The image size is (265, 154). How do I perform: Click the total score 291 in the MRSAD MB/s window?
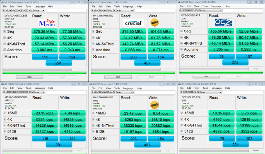coord(59,63)
